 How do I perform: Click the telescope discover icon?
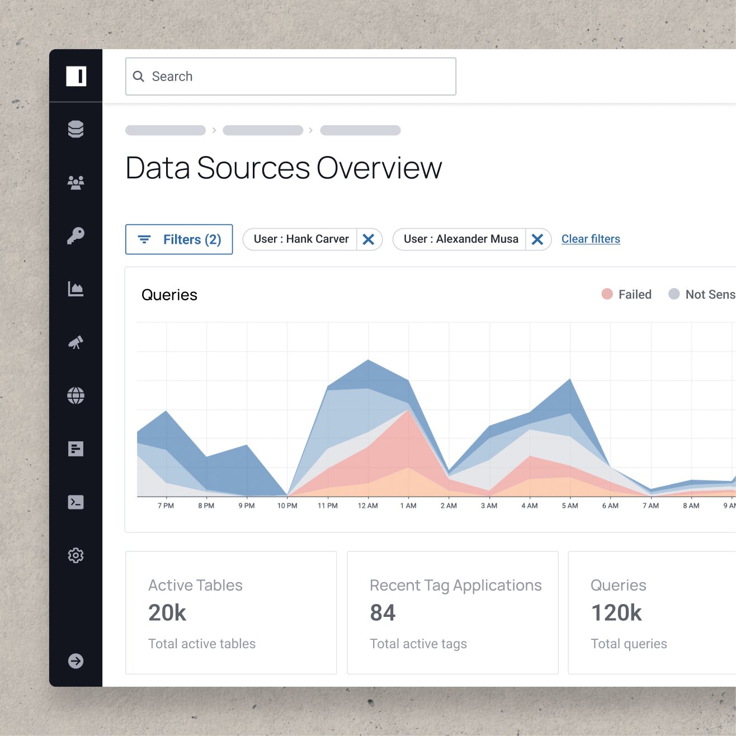(76, 342)
